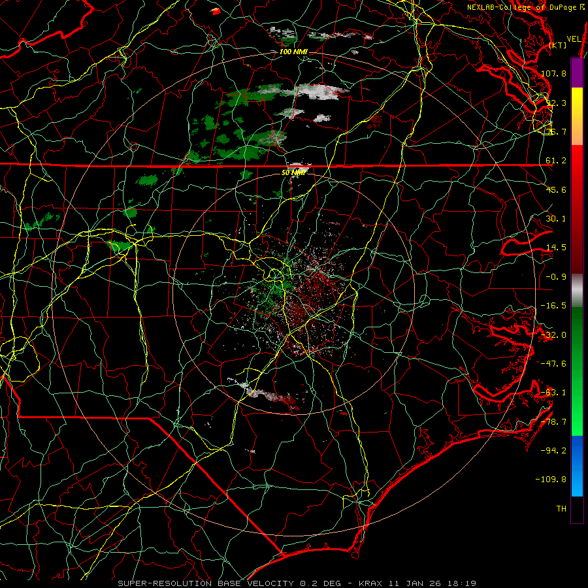
Task: Select the -16.5 velocity scale value
Action: coord(553,306)
